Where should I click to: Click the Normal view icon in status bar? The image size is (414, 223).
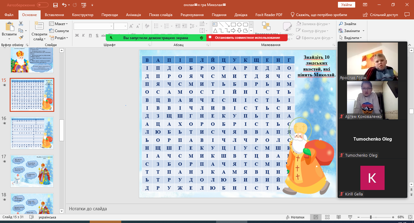point(316,217)
